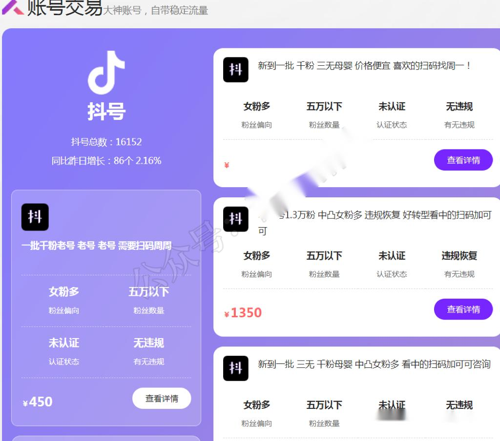This screenshot has width=500, height=441.
Task: Click the 有无违规 label in the ¥1350 listing
Action: point(459,274)
